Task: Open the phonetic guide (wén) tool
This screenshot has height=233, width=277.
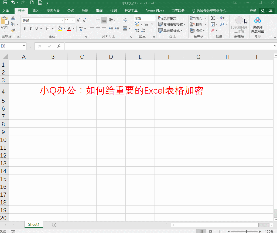Action: point(81,29)
